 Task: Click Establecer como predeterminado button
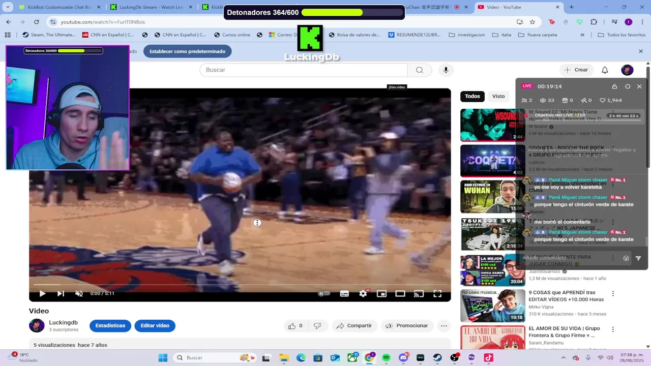point(188,51)
